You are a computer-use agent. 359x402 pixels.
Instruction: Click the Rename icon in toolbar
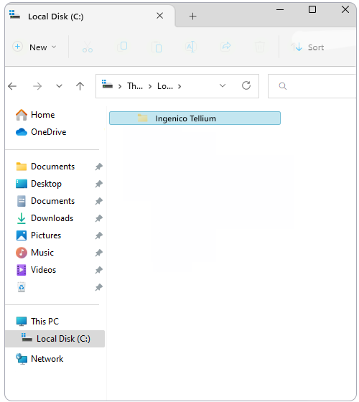(x=191, y=47)
